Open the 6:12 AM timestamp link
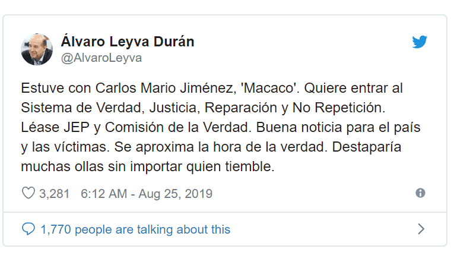Viewport: 454px width, 255px height. (x=104, y=194)
